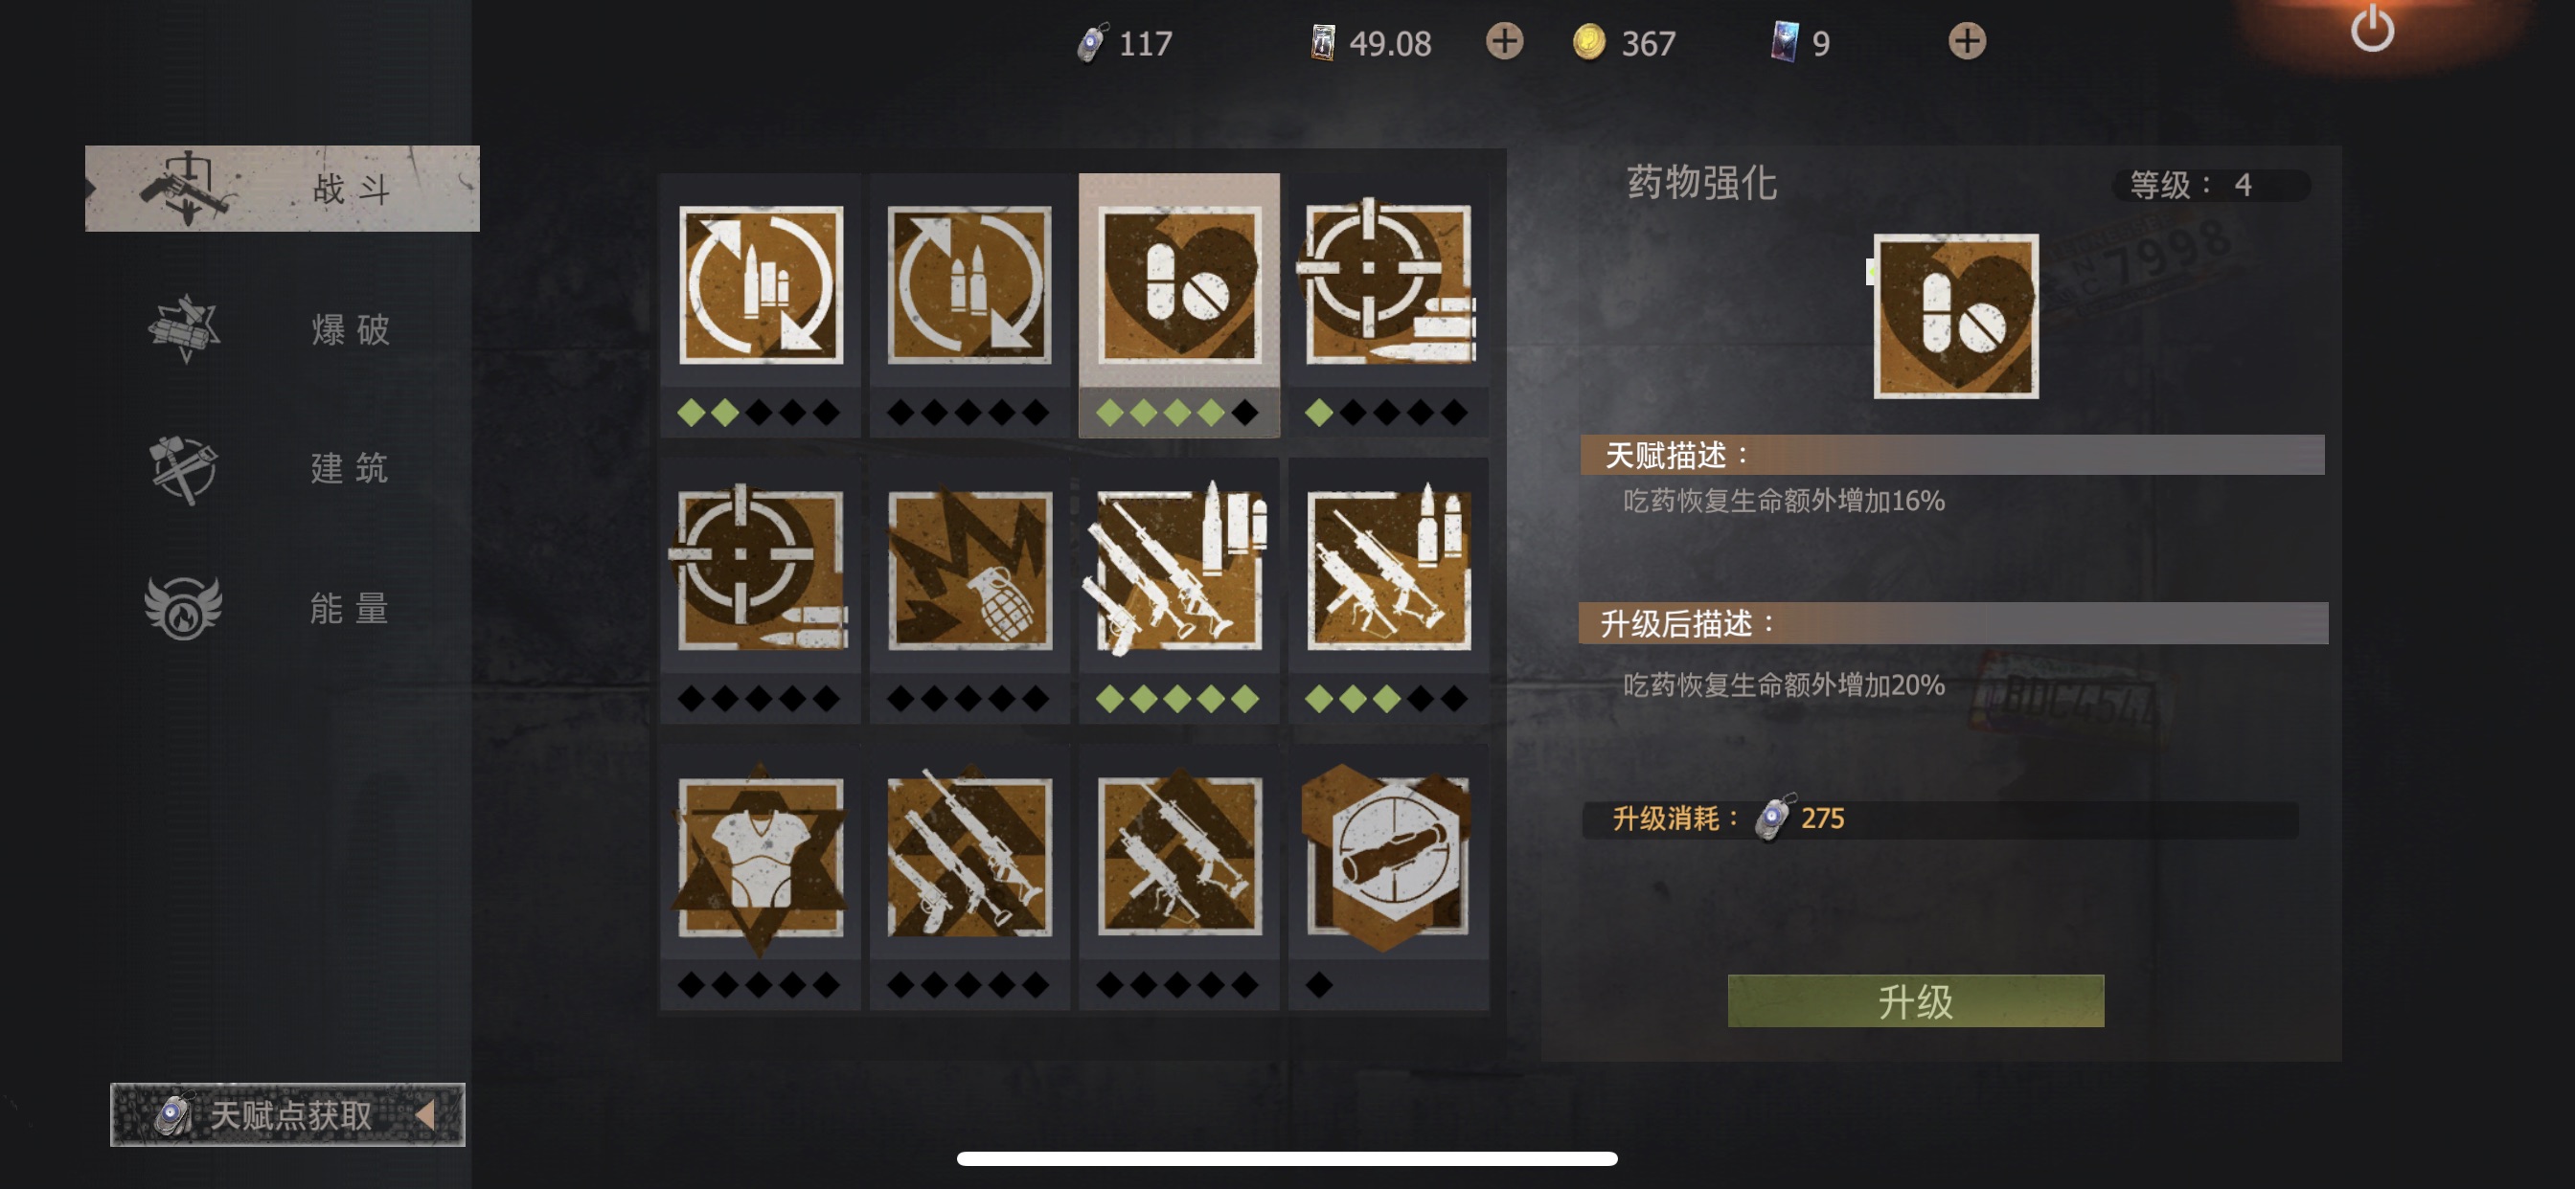Select the body armor star talent
This screenshot has height=1189, width=2575.
point(760,857)
